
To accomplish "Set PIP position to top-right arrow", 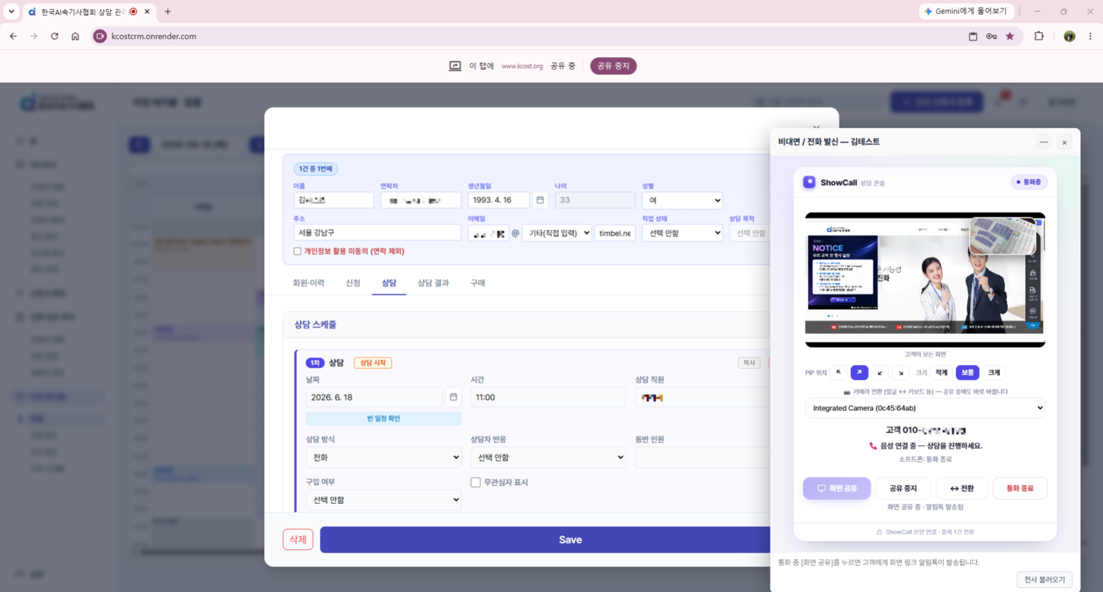I will point(859,372).
